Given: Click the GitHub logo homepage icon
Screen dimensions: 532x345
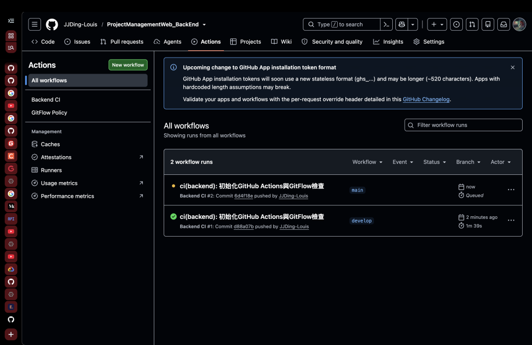Looking at the screenshot, I should point(52,24).
